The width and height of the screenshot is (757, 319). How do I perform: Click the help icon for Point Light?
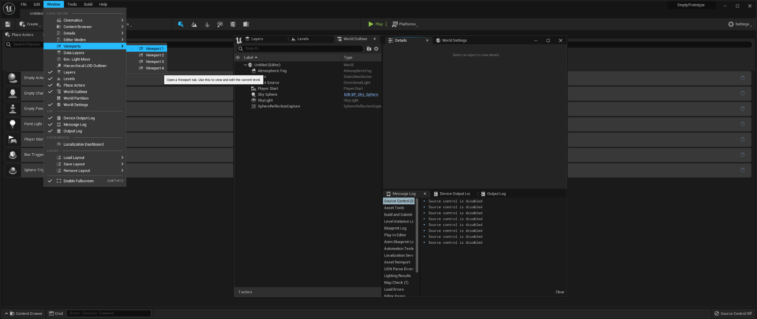(743, 124)
